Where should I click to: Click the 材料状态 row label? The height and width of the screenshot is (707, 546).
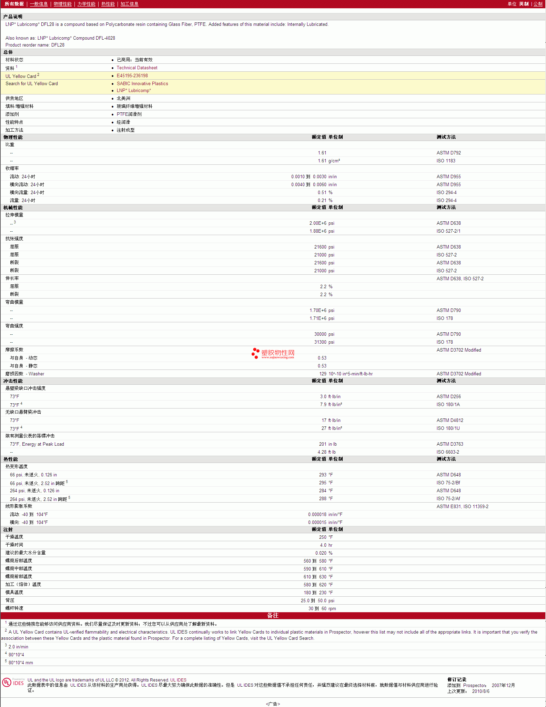[x=14, y=60]
